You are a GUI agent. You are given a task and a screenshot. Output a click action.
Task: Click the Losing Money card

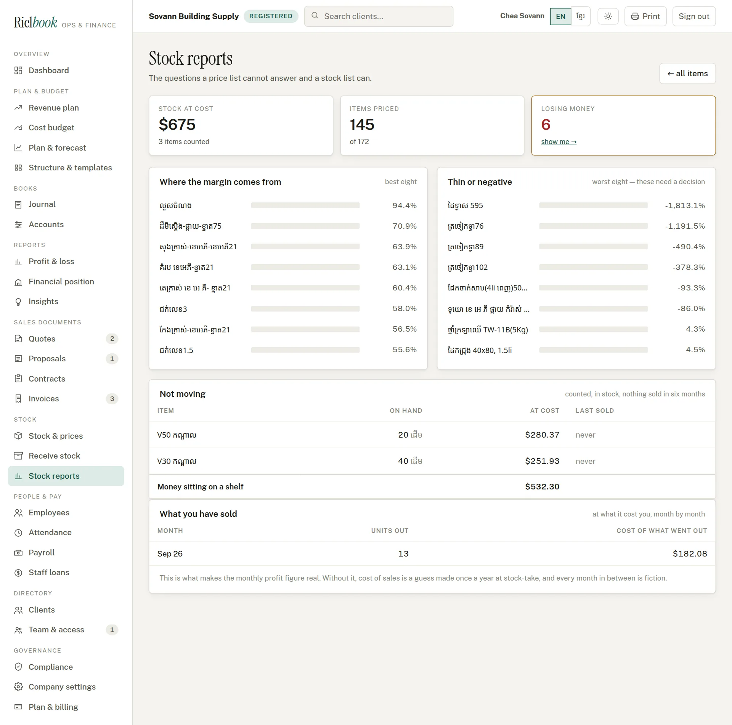623,125
